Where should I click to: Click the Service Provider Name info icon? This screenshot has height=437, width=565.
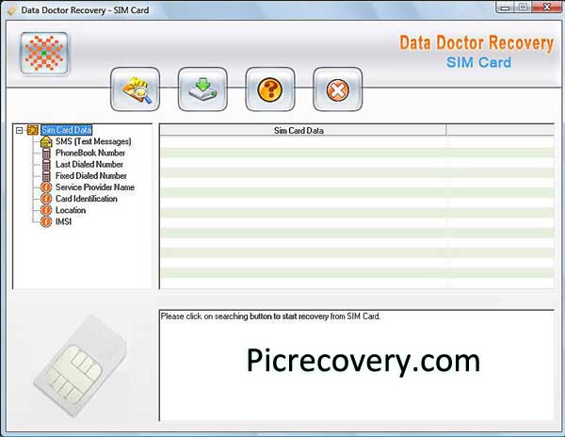pyautogui.click(x=46, y=187)
